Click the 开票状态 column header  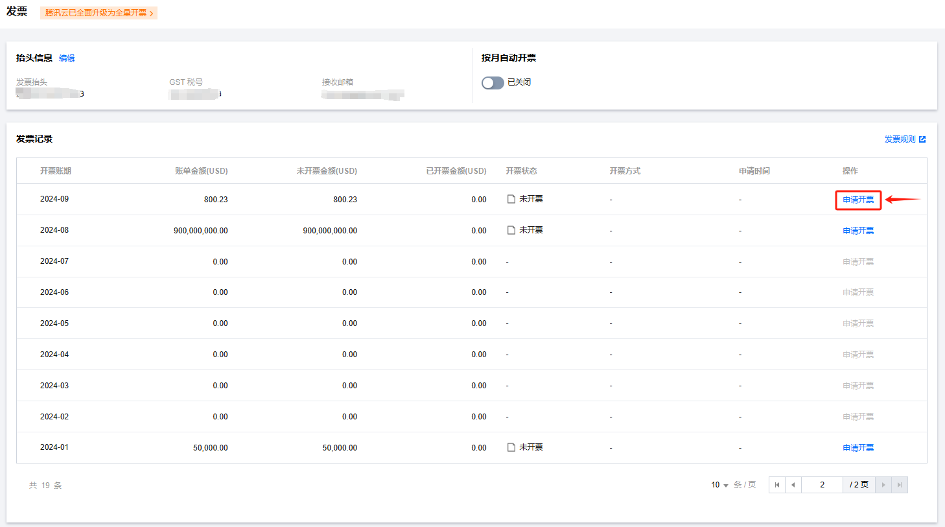point(521,171)
